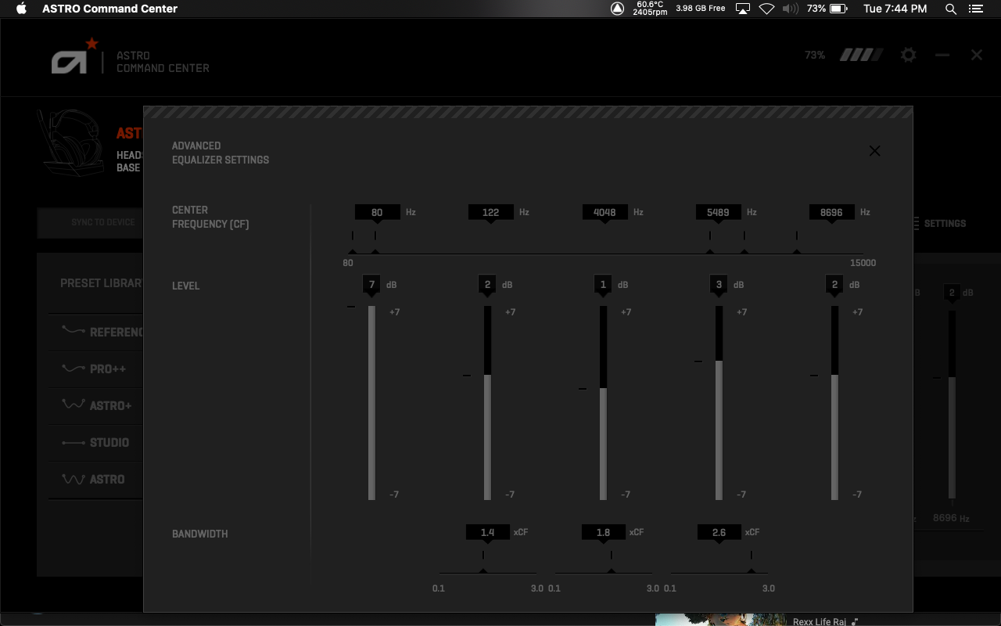Adjust the vertical level slider for the 80 Hz band
Screen dimensions: 1001x626
[x=371, y=402]
